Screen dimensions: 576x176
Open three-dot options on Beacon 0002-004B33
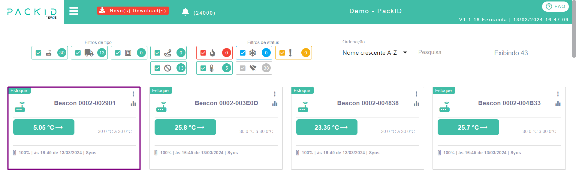(x=558, y=94)
